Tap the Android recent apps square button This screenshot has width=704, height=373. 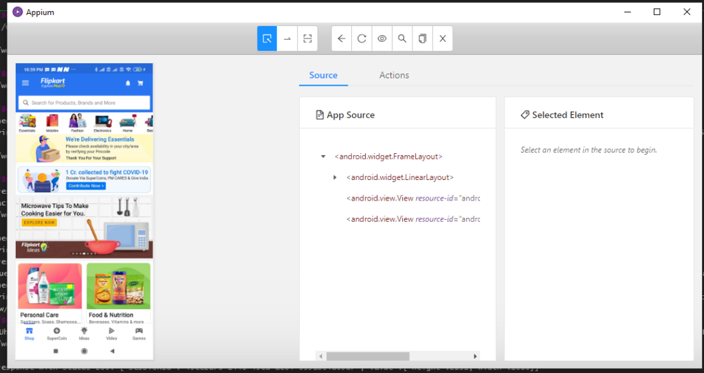click(x=56, y=351)
